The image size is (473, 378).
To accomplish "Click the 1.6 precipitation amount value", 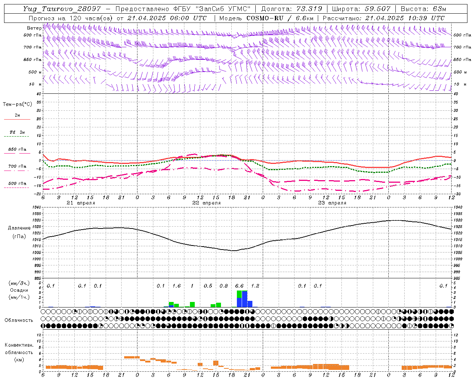I will (177, 286).
